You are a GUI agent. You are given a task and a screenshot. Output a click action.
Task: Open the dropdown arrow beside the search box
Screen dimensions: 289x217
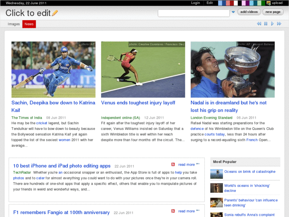click(233, 12)
